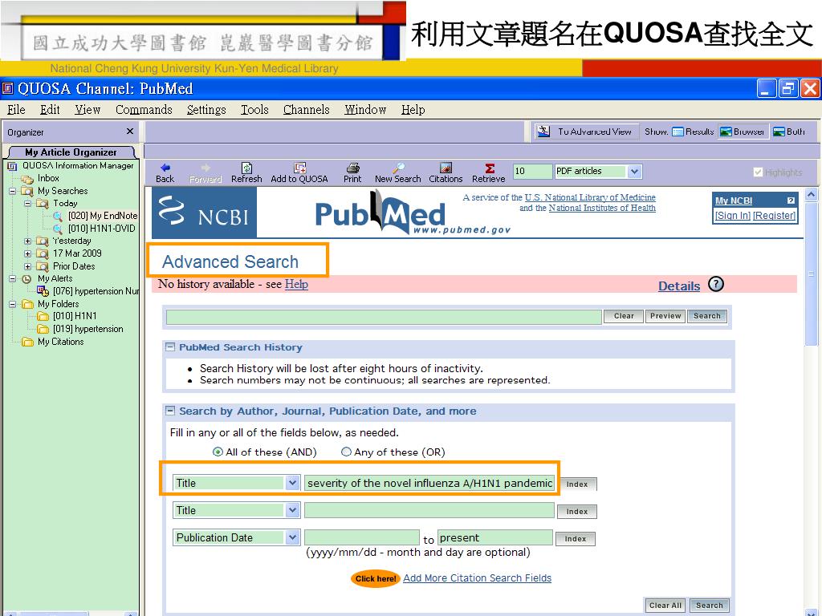
Task: Collapse the My Searches tree node
Action: (x=13, y=191)
